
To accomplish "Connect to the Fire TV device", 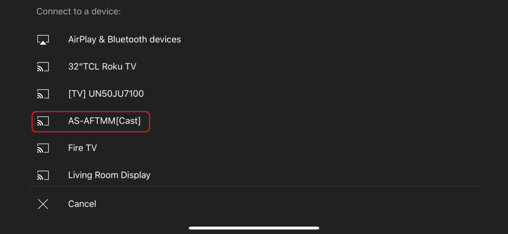I will (x=82, y=148).
